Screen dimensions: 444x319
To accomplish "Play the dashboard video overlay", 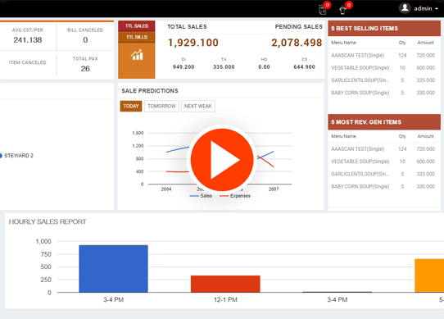I will [222, 160].
